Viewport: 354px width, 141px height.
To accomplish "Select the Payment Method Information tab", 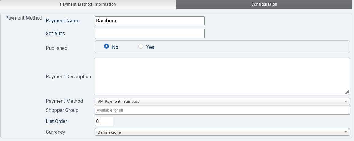I will 88,4.
